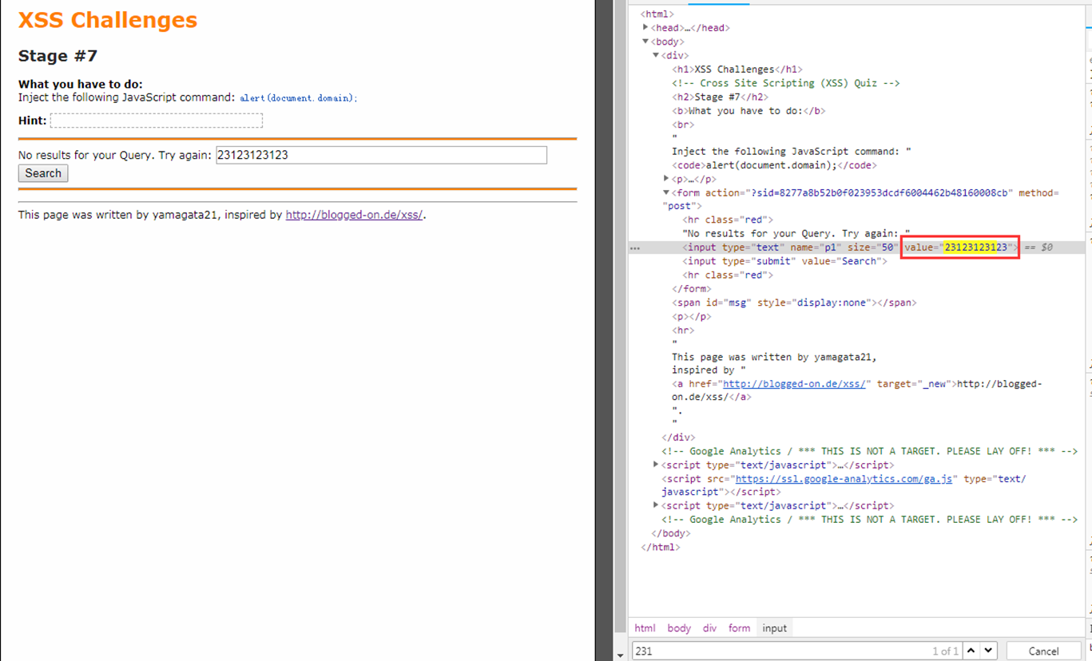Select the first hr class red row

(728, 220)
